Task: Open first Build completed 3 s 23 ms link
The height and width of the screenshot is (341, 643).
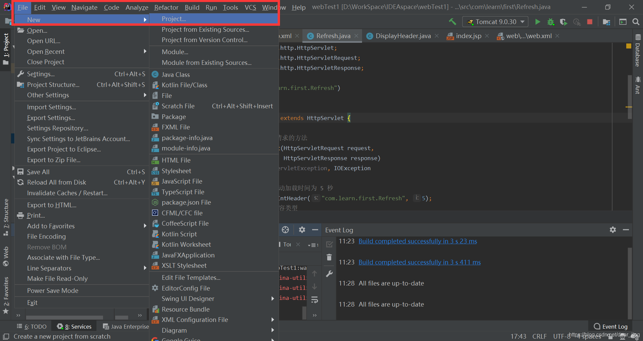Action: (418, 241)
